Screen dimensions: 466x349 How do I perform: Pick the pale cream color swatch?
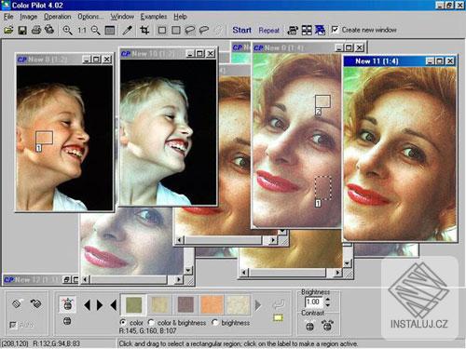click(x=238, y=304)
